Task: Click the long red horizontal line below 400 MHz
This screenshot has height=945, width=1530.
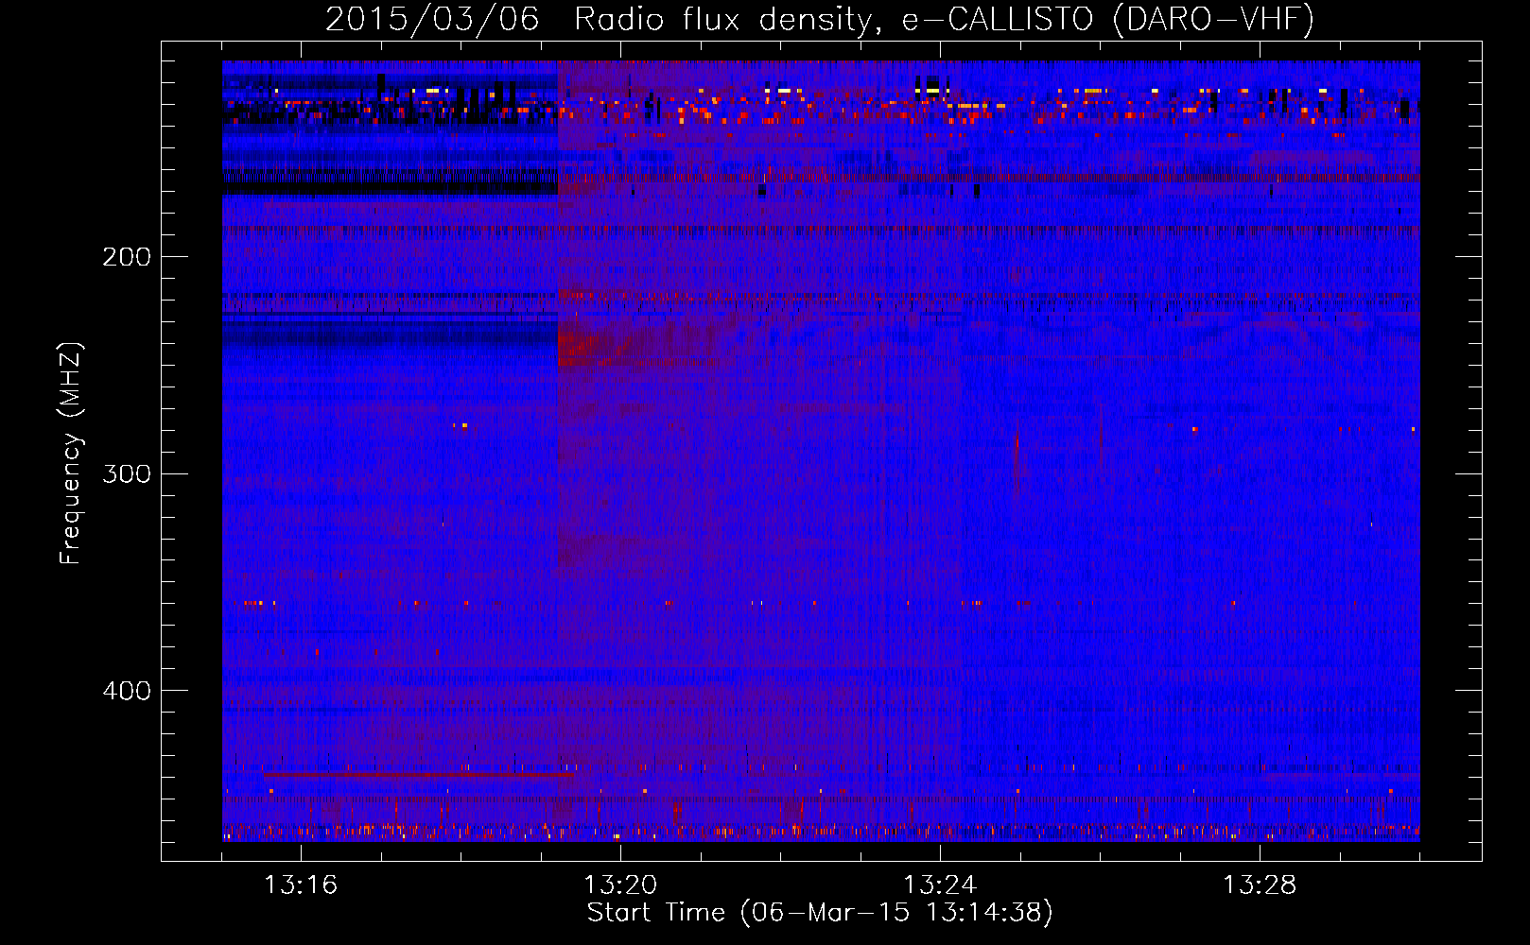Action: tap(421, 774)
